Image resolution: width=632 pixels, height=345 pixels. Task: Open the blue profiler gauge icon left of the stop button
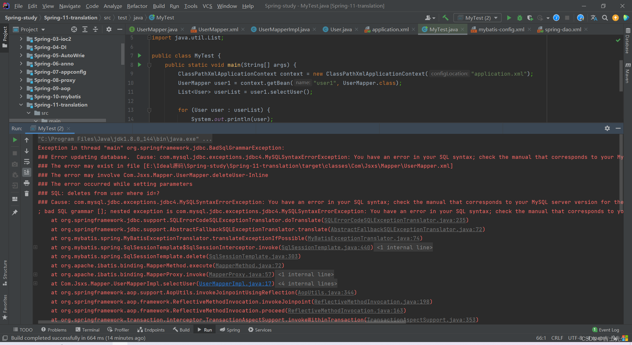pos(556,18)
